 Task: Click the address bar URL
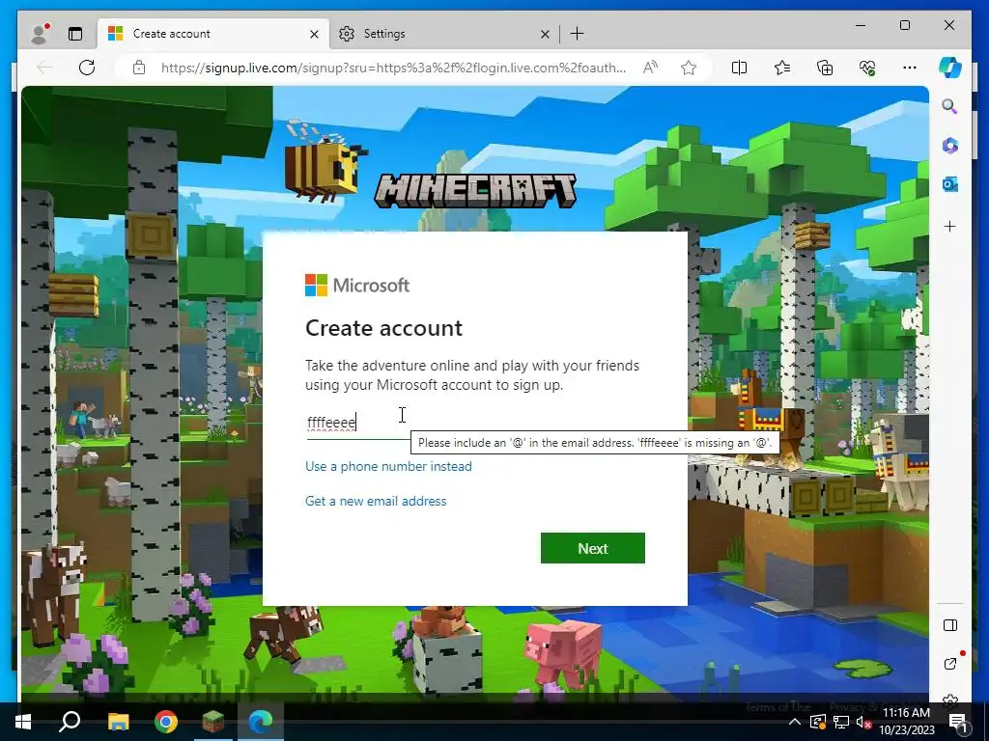(394, 68)
